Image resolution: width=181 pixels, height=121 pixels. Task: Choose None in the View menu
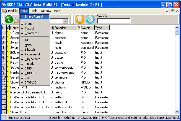pos(28,45)
